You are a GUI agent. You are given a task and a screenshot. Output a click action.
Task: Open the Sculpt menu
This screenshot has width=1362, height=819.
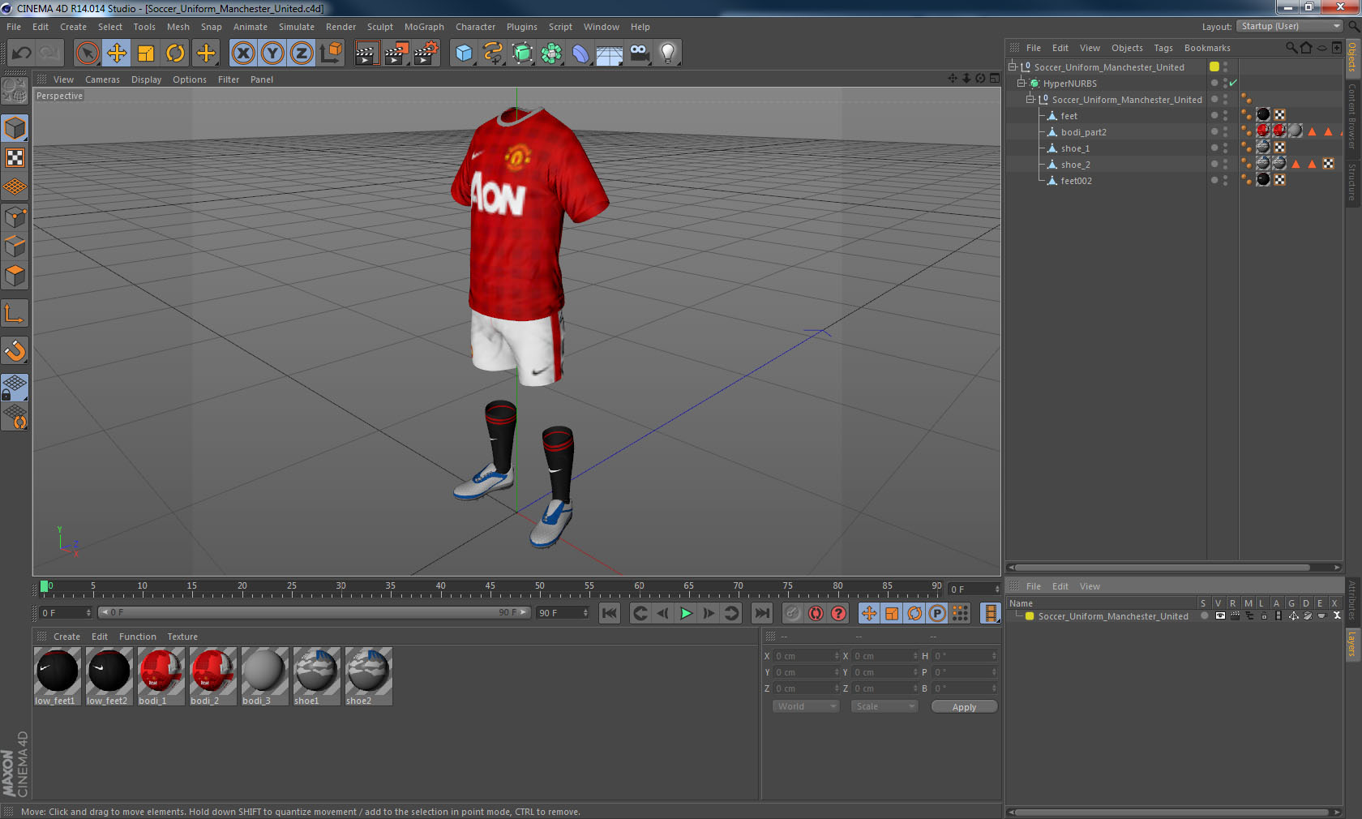[379, 27]
